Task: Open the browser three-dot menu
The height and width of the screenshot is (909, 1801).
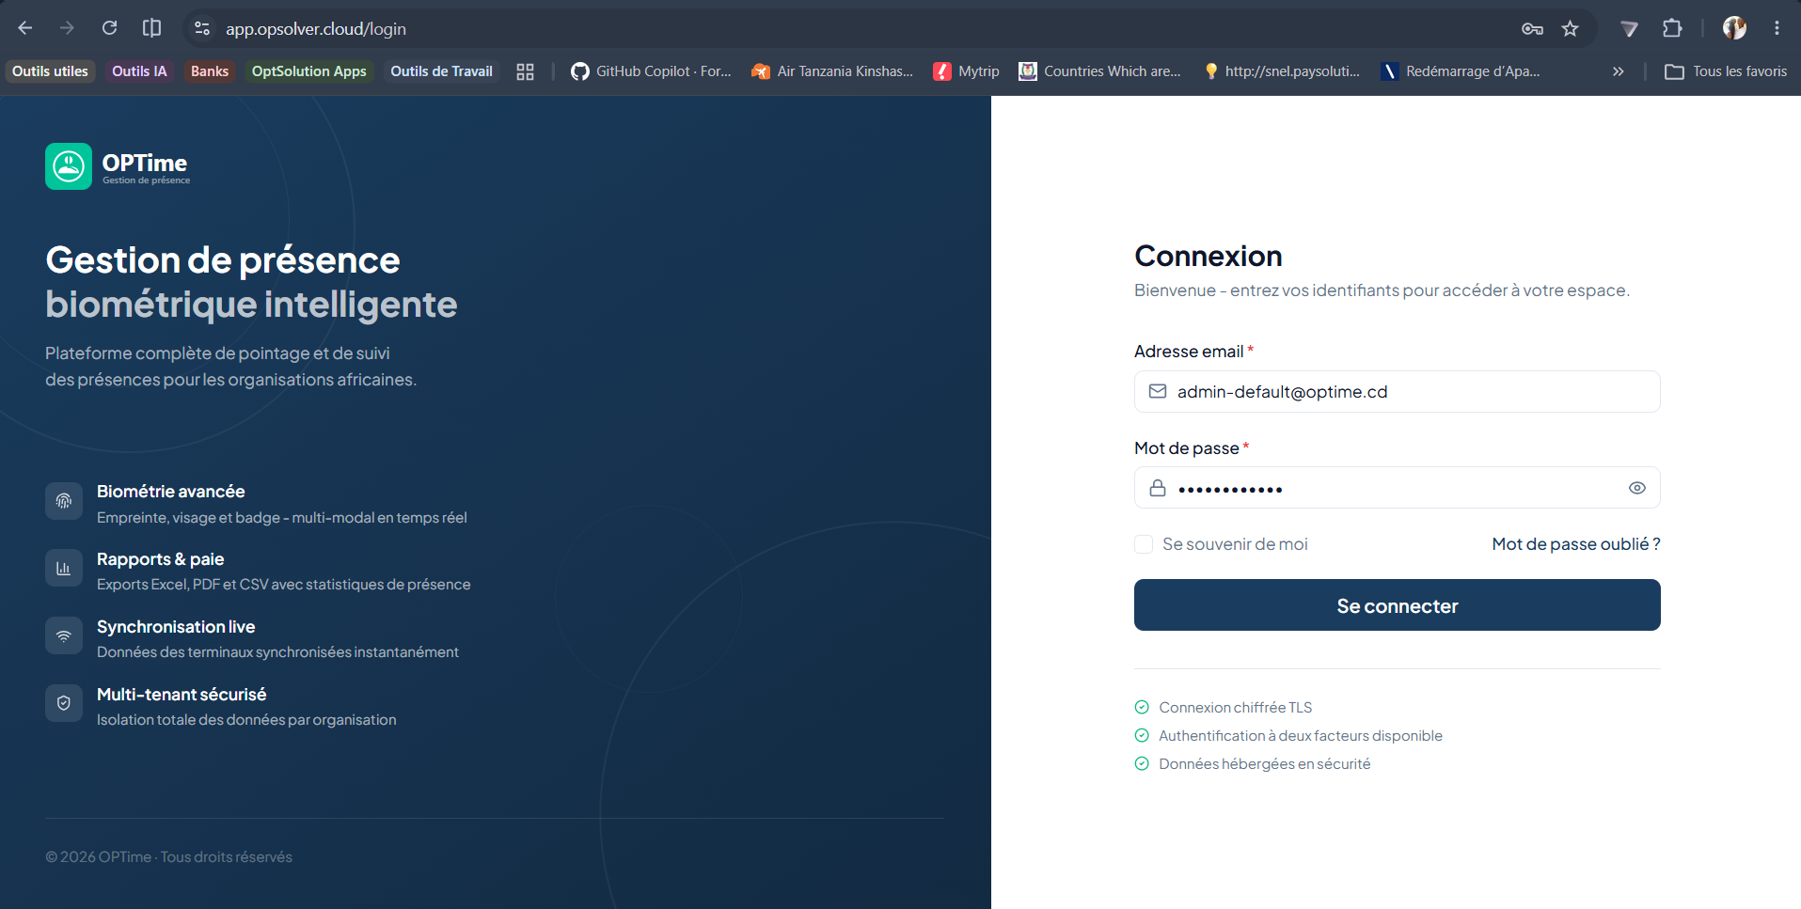Action: 1777,28
